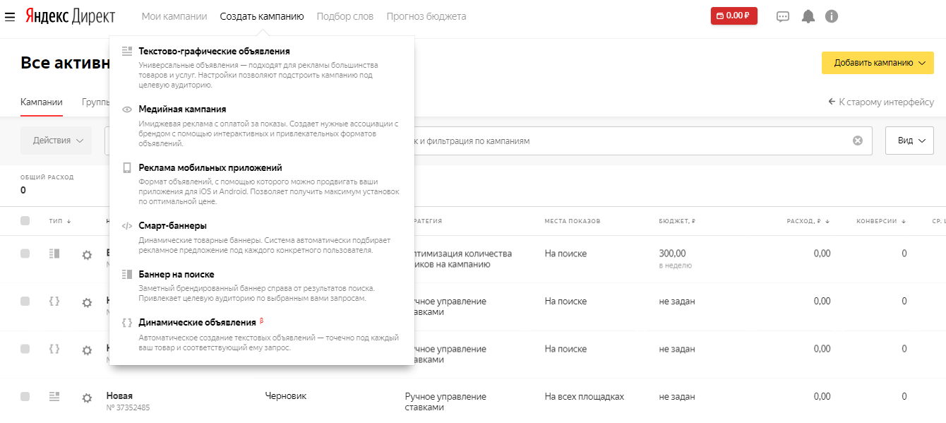Screen dimensions: 946x423
Task: Toggle the select-all campaigns checkbox
Action: (25, 221)
